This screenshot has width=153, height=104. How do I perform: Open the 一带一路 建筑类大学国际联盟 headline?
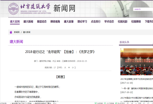pyautogui.click(x=137, y=88)
